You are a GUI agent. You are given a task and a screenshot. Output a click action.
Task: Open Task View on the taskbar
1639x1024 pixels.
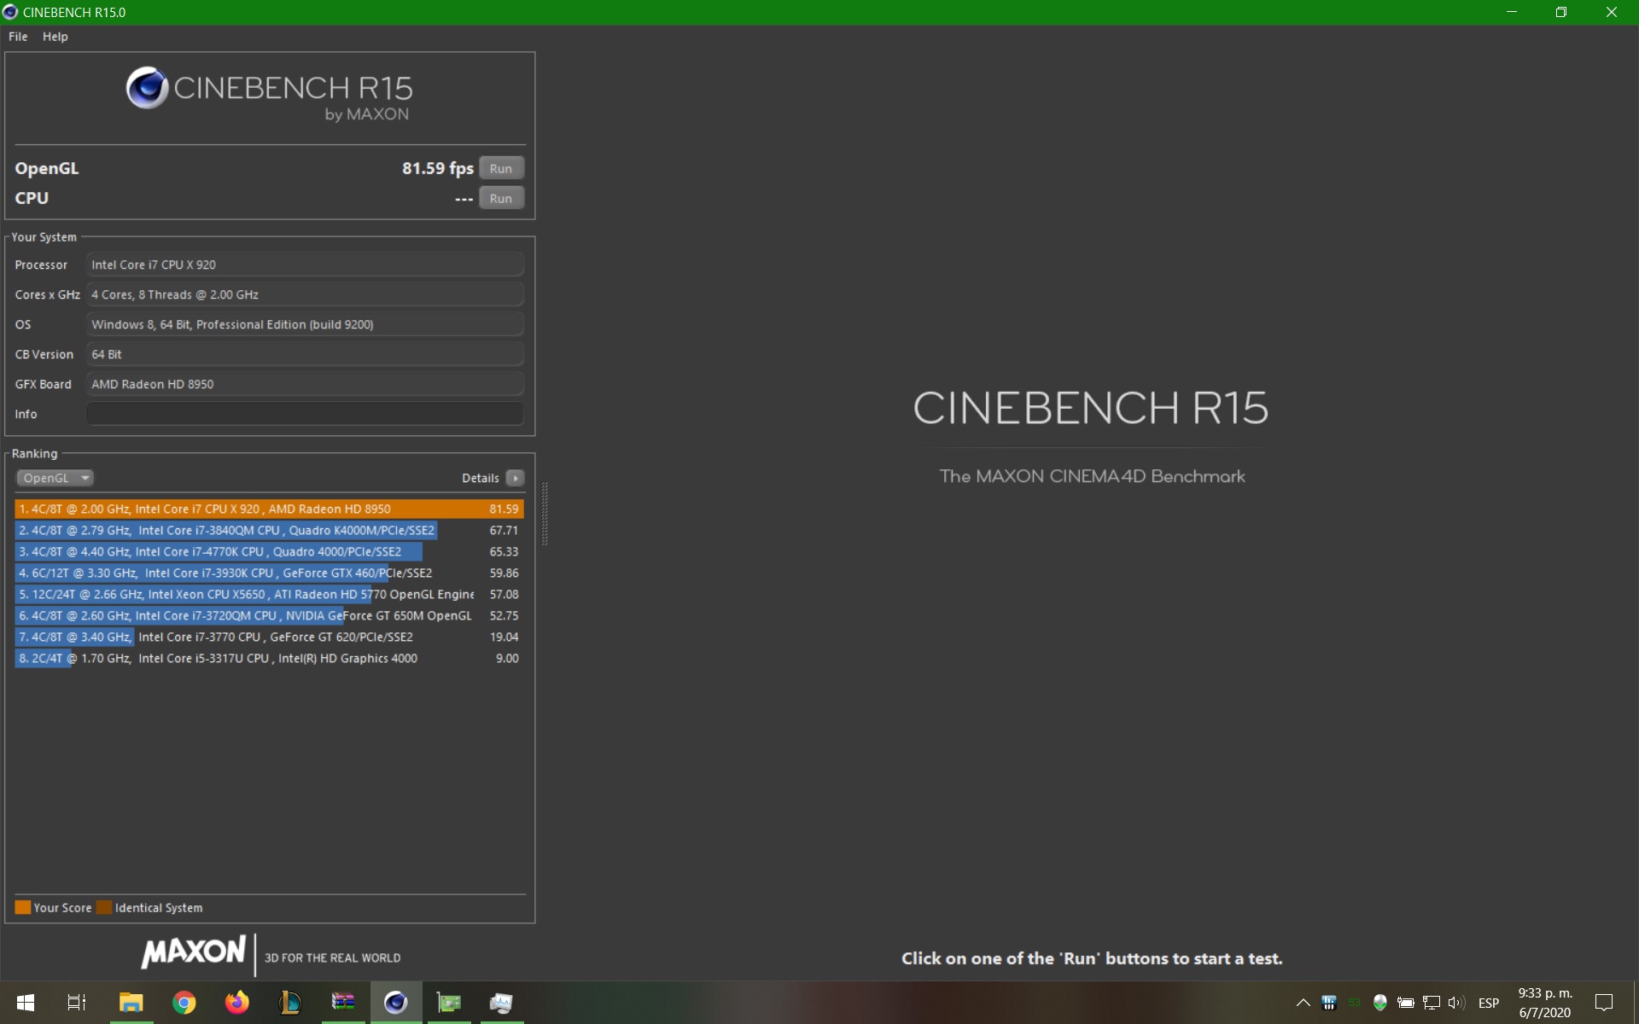(x=77, y=1003)
